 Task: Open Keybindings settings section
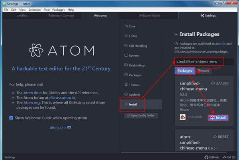[x=137, y=65]
